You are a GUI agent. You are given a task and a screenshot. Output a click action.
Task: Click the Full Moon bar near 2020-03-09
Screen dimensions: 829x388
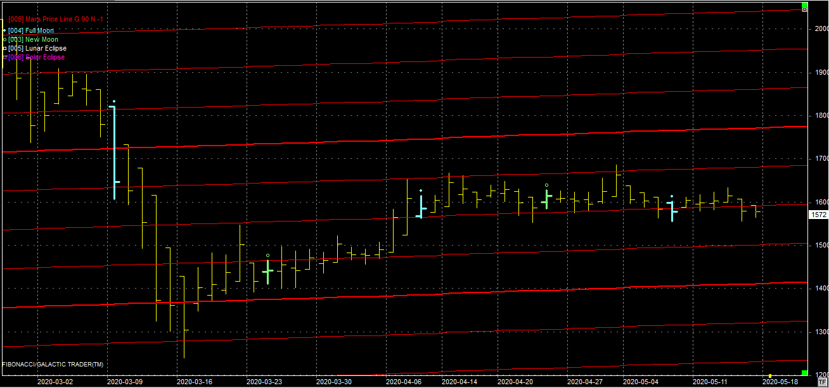pyautogui.click(x=114, y=152)
